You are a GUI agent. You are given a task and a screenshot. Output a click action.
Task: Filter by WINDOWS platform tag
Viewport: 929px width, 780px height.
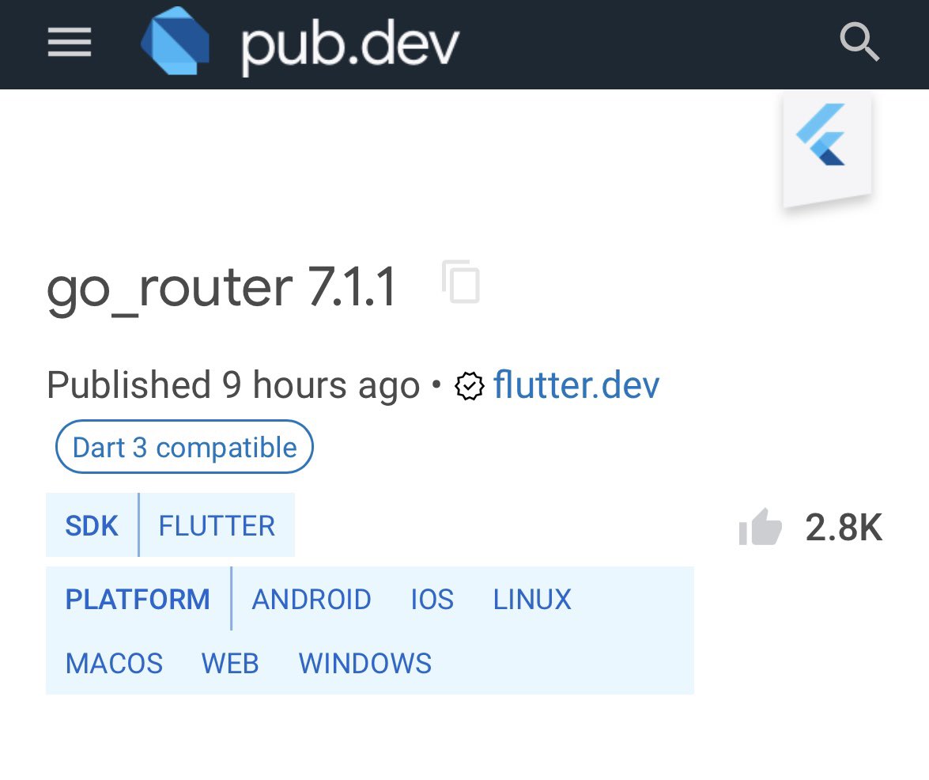(365, 663)
